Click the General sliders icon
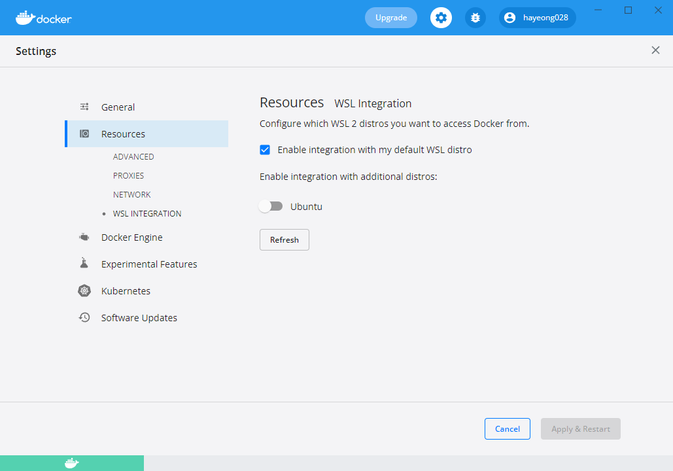 pyautogui.click(x=84, y=107)
